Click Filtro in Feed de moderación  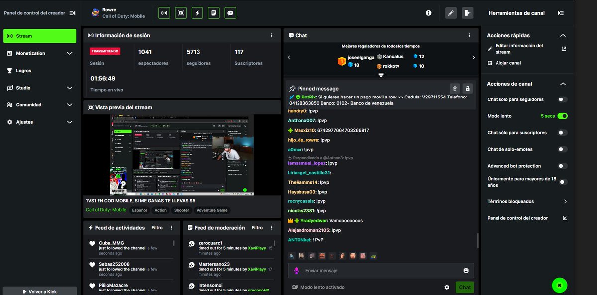coord(257,228)
